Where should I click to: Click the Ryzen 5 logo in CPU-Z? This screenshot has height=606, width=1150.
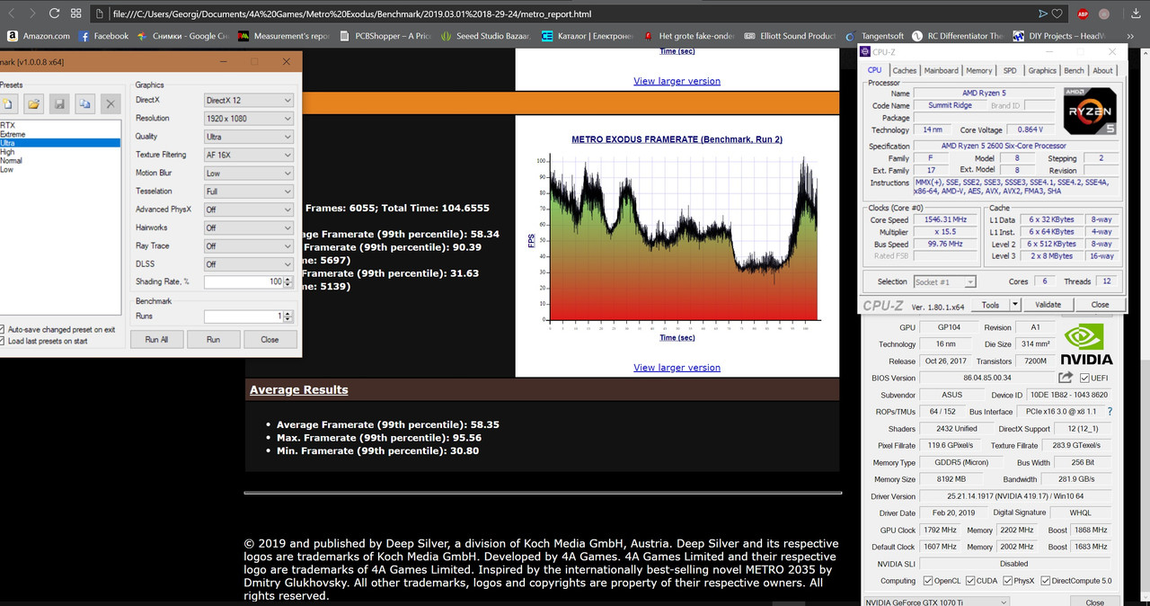click(x=1090, y=111)
